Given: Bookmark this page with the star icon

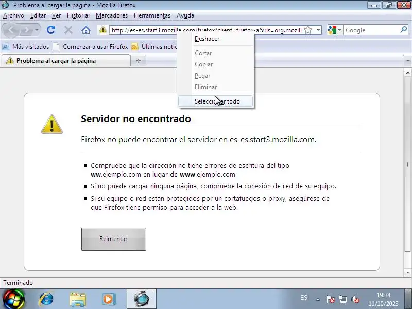Looking at the screenshot, I should [308, 30].
